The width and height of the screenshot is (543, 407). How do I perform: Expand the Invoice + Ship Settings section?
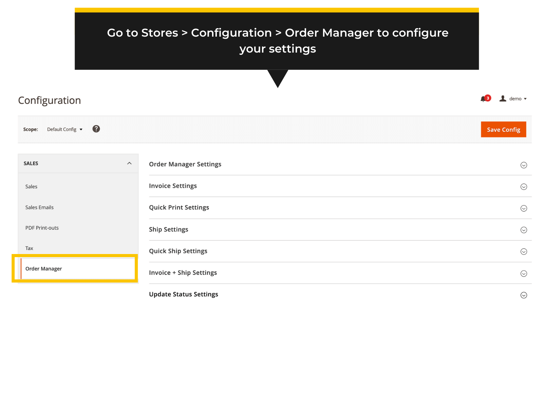point(523,273)
